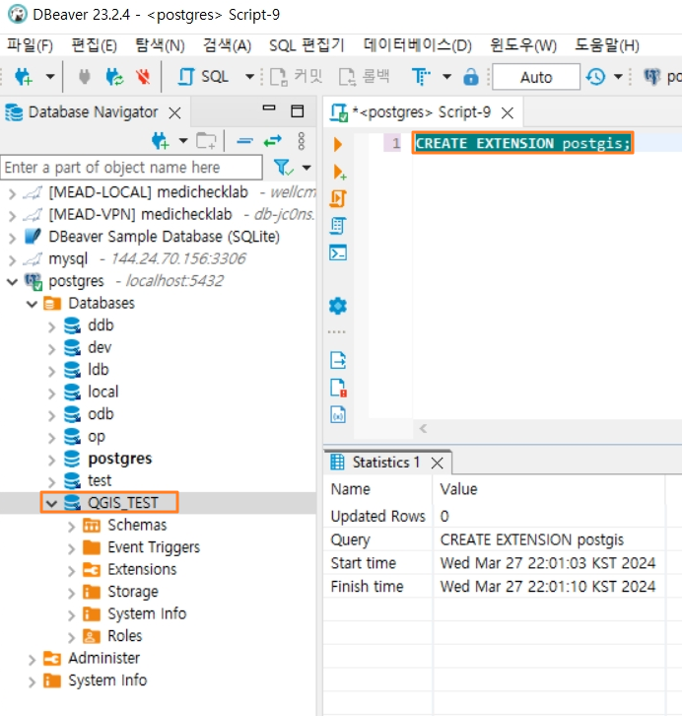
Task: Open the 도움말(H) menu
Action: point(606,45)
